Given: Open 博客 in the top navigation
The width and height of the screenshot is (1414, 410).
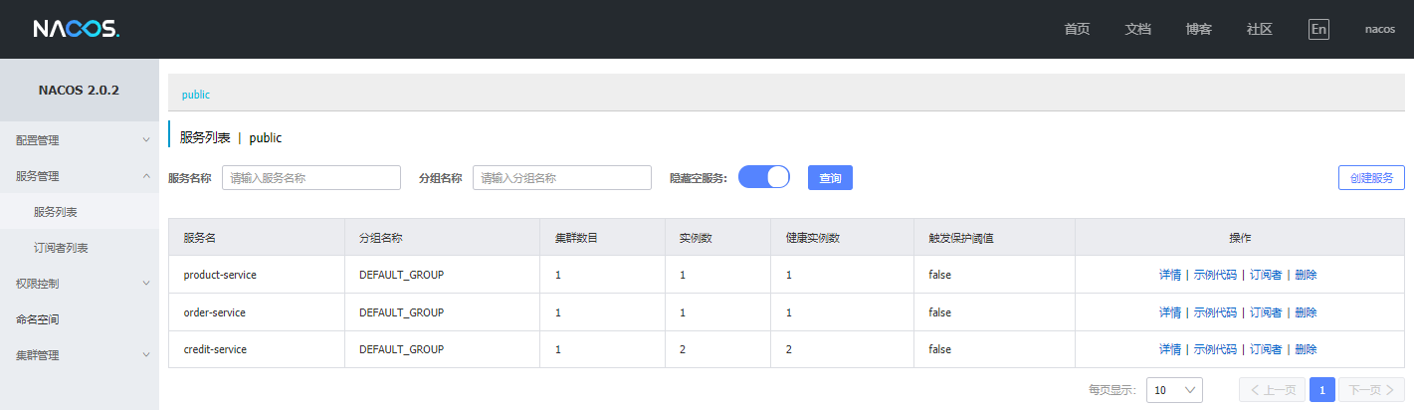Looking at the screenshot, I should pyautogui.click(x=1198, y=29).
